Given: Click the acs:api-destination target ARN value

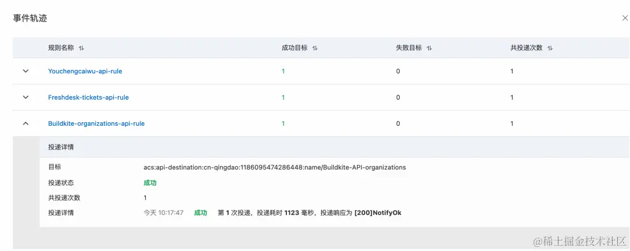Looking at the screenshot, I should [x=275, y=167].
